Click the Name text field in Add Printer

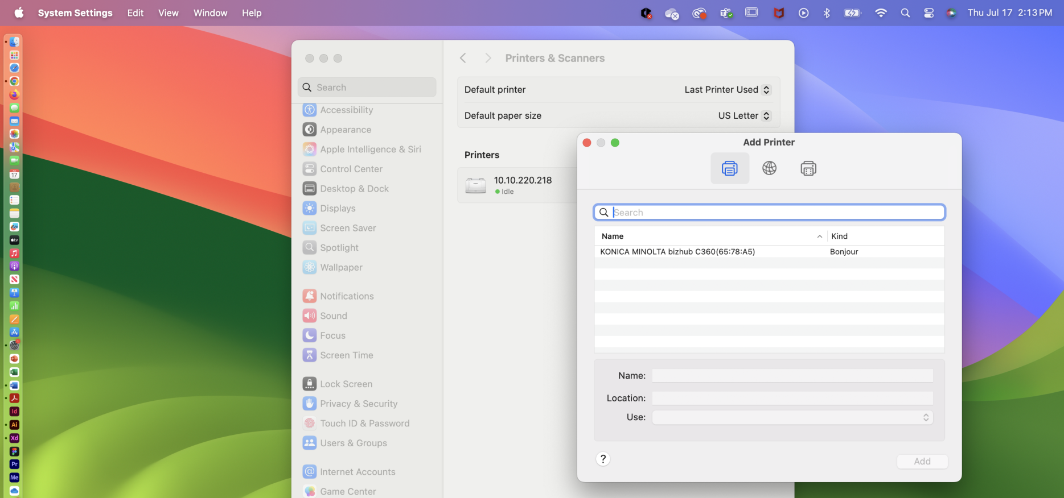[792, 376]
